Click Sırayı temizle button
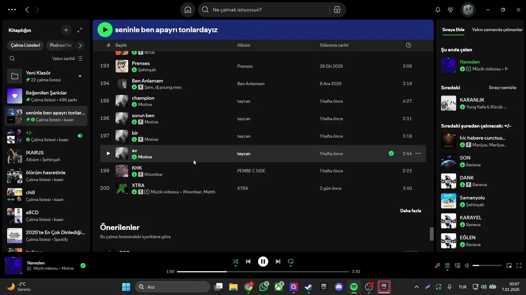The image size is (526, 295). (503, 88)
